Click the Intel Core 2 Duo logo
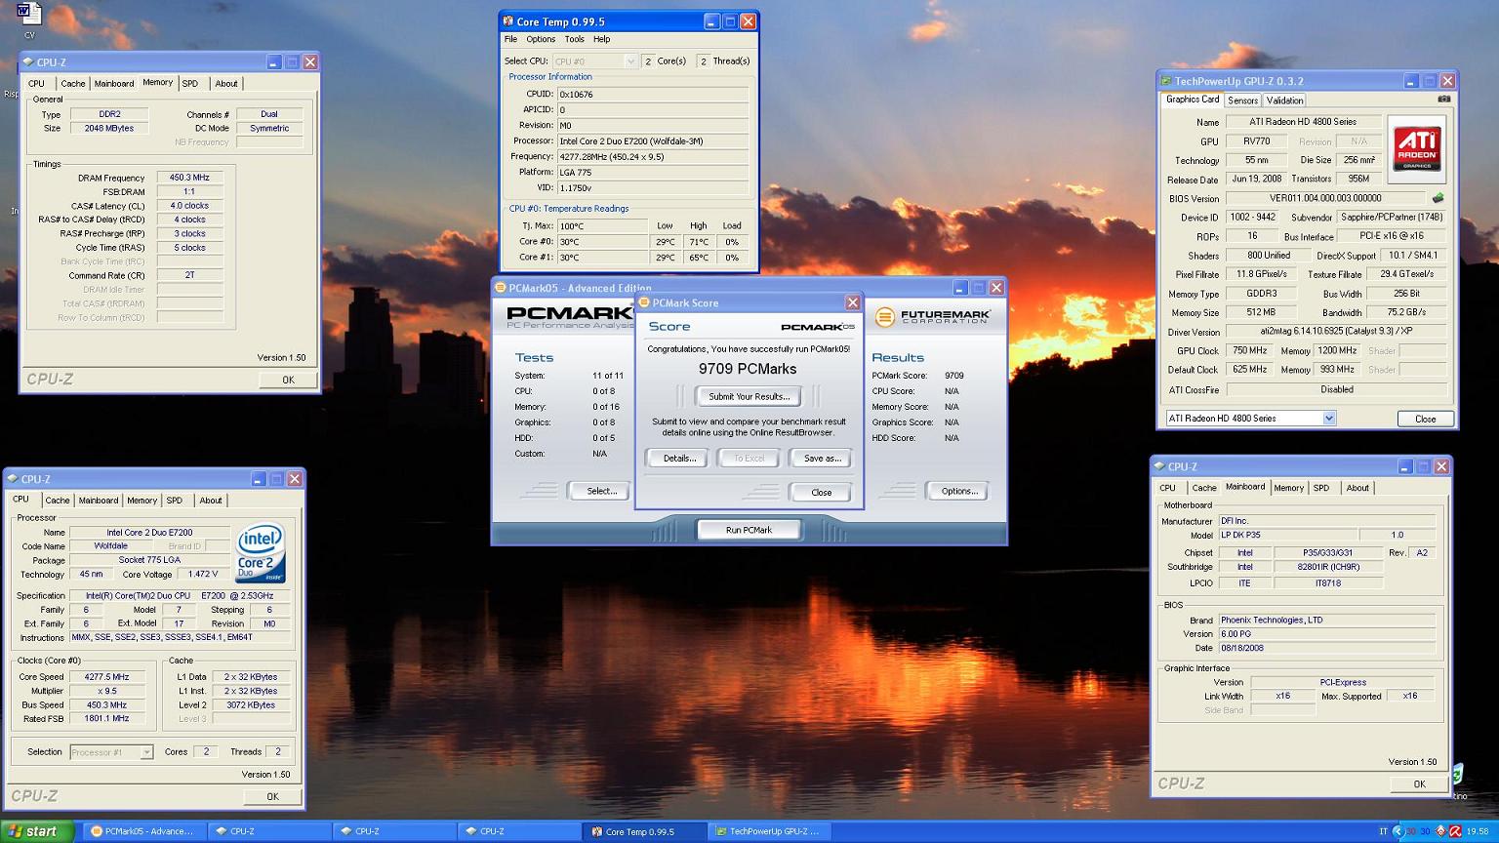 pos(261,552)
